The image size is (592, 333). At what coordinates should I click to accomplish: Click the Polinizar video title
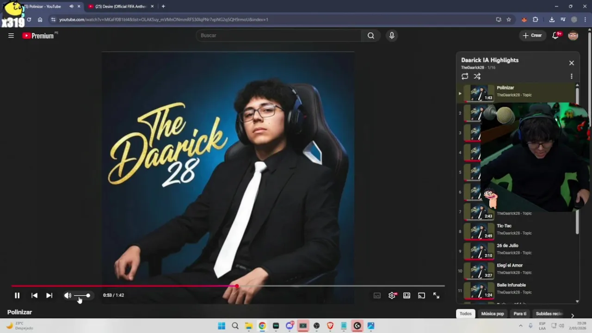[19, 312]
